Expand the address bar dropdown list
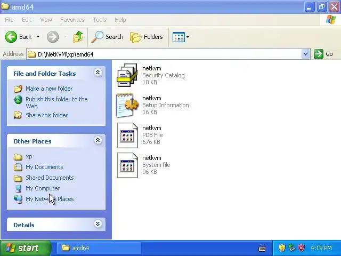341x256 pixels. (x=305, y=54)
